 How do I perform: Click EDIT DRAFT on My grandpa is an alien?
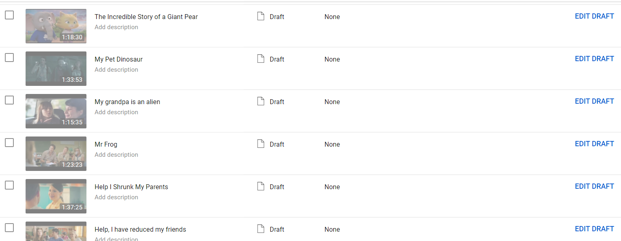594,101
